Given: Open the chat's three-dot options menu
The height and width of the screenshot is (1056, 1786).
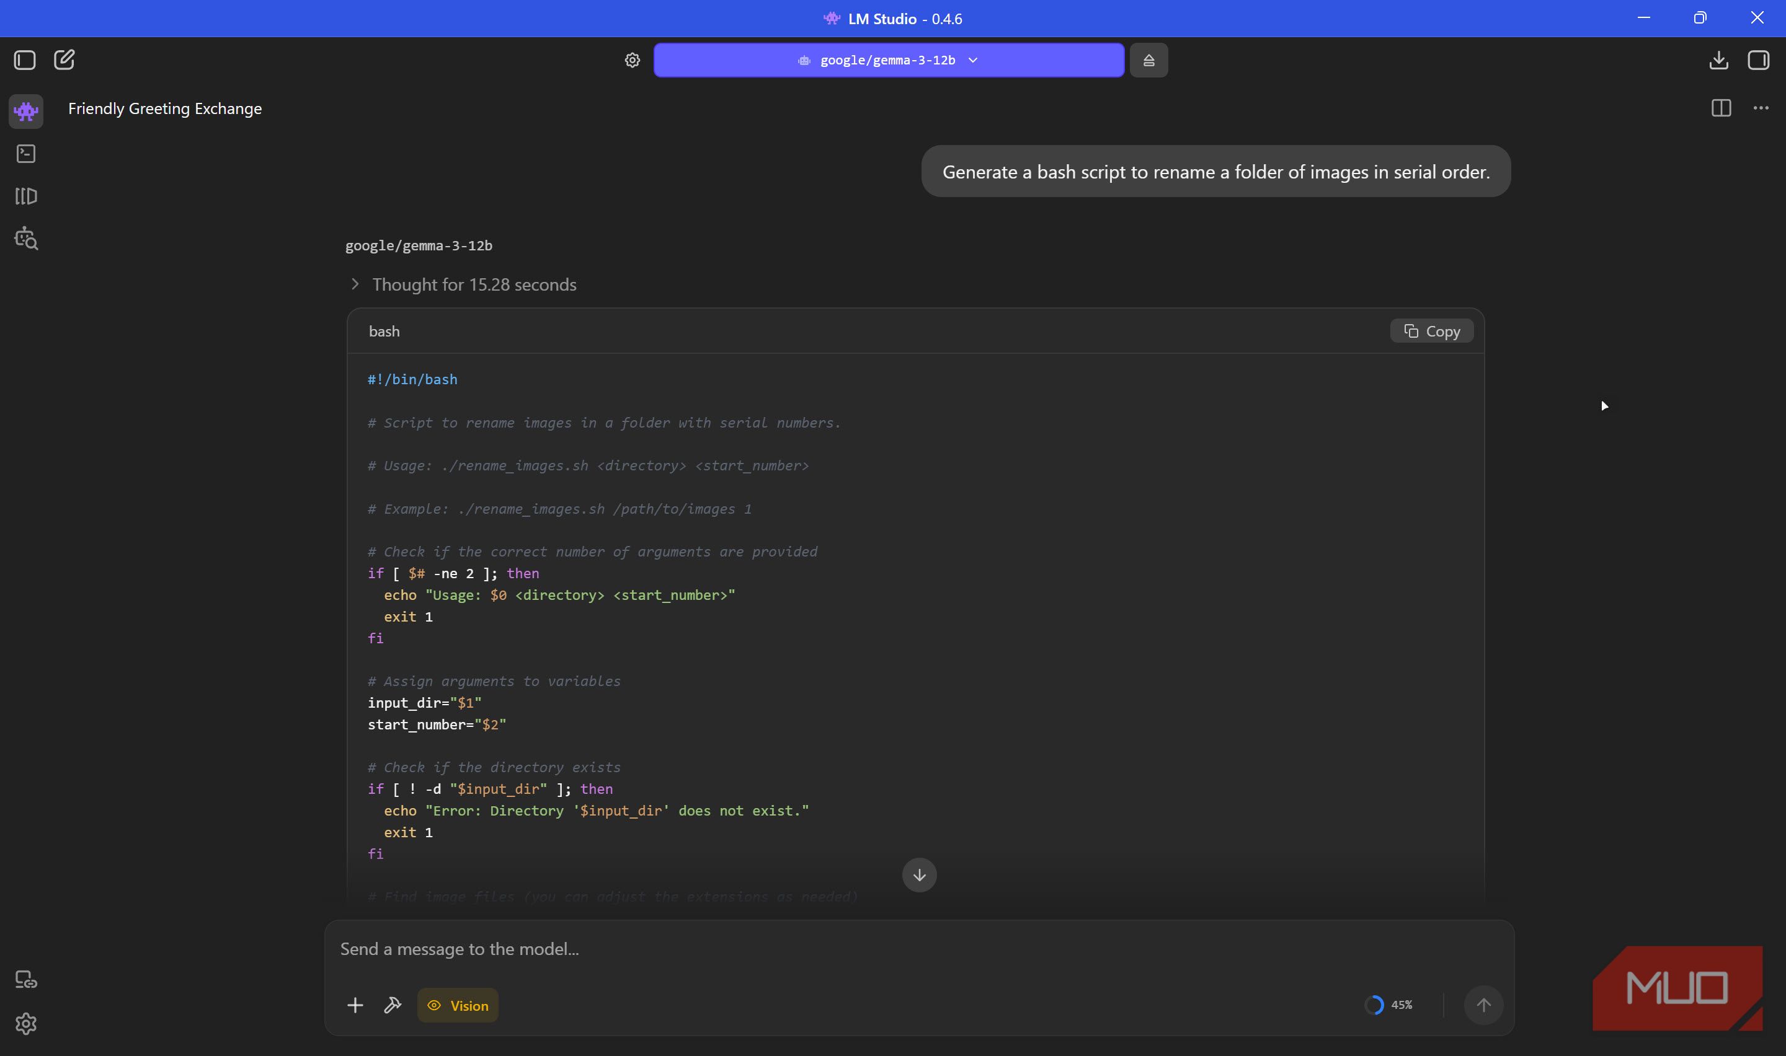Looking at the screenshot, I should tap(1761, 108).
